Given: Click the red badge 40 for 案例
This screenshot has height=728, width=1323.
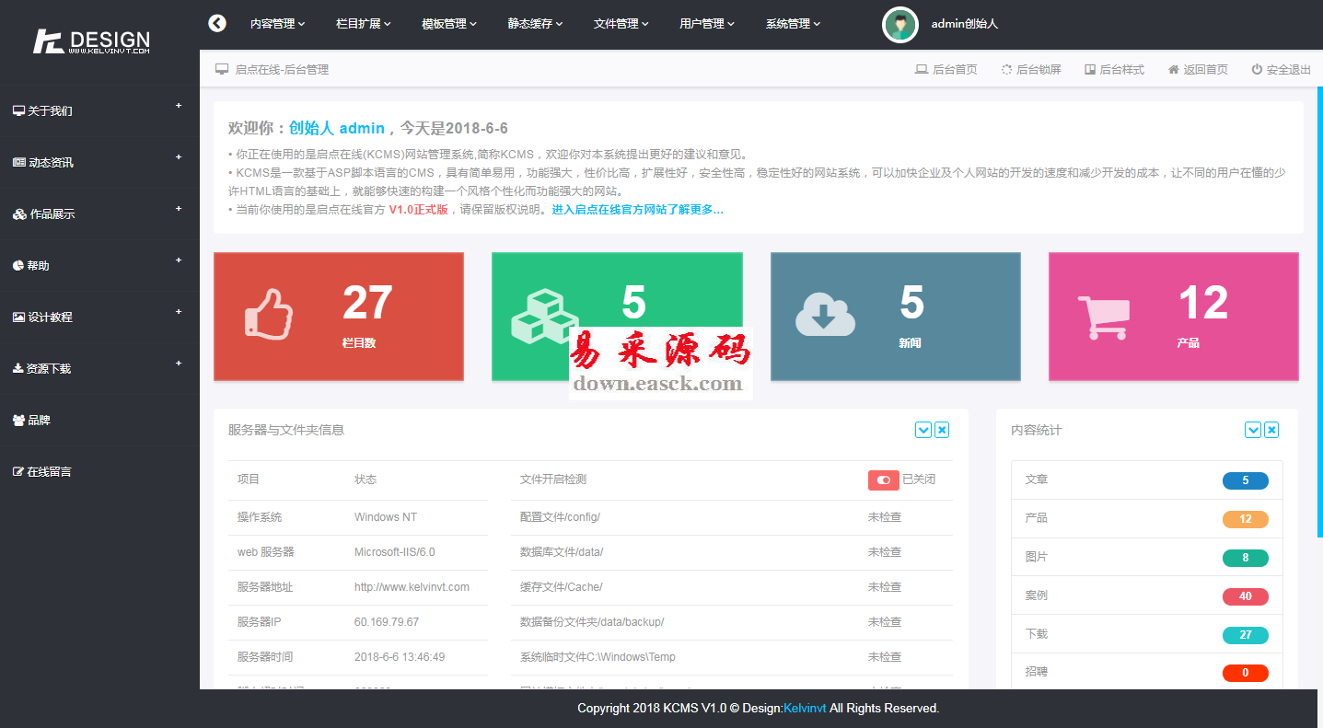Looking at the screenshot, I should tap(1246, 596).
